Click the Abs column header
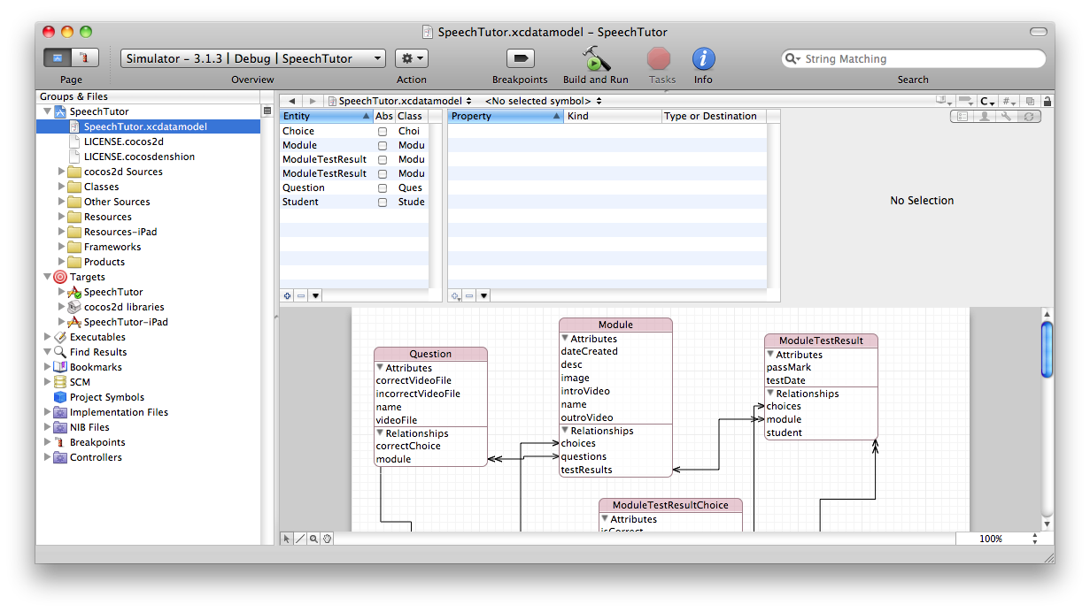1090x612 pixels. 384,116
